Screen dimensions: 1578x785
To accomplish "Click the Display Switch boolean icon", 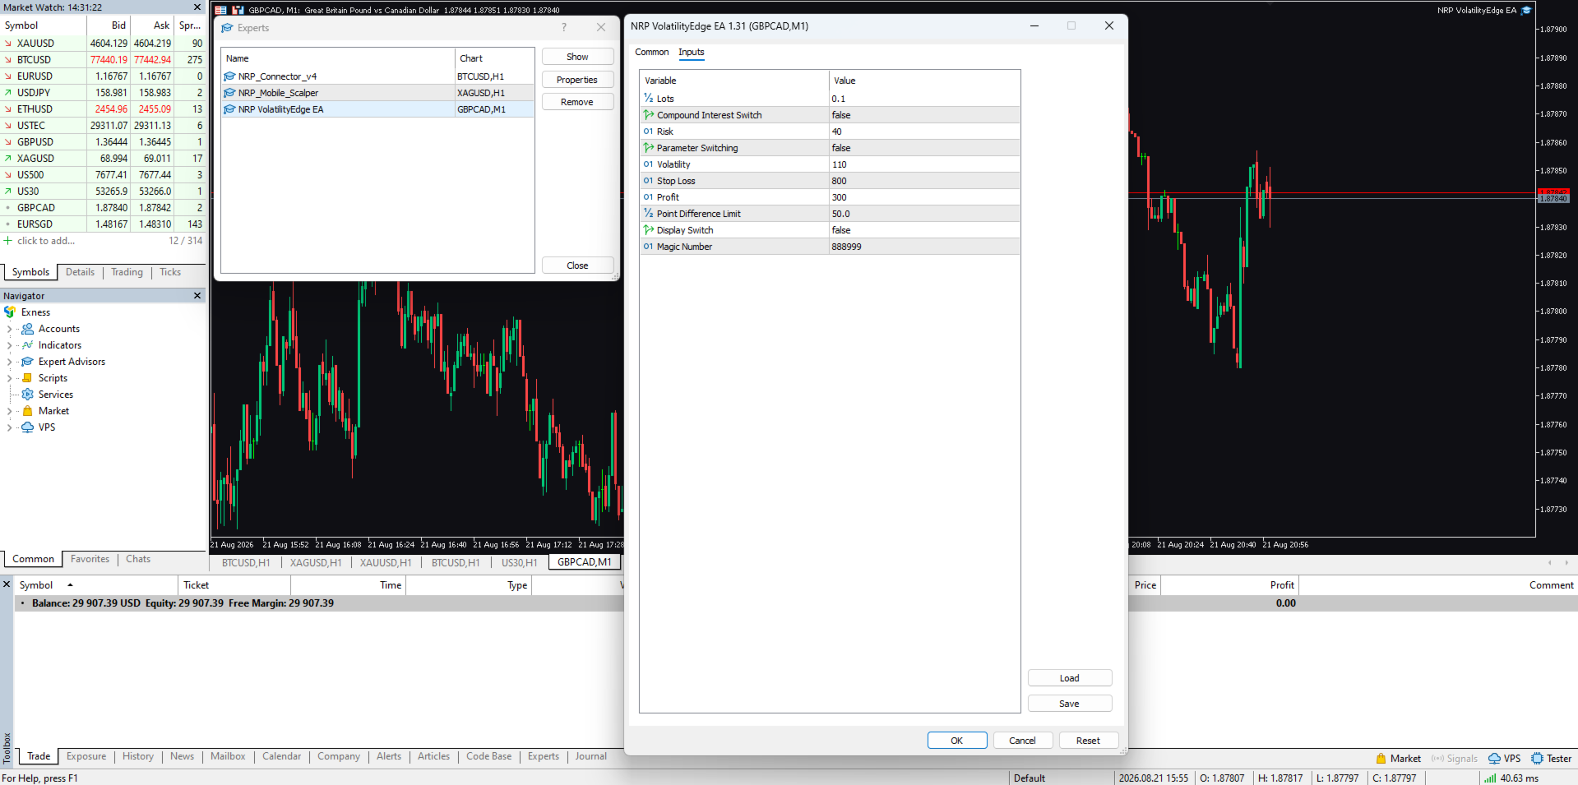I will [x=648, y=230].
